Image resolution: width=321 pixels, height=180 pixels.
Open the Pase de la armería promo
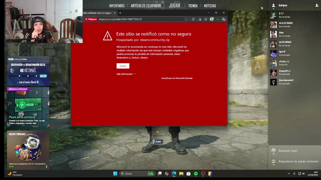pos(28,108)
